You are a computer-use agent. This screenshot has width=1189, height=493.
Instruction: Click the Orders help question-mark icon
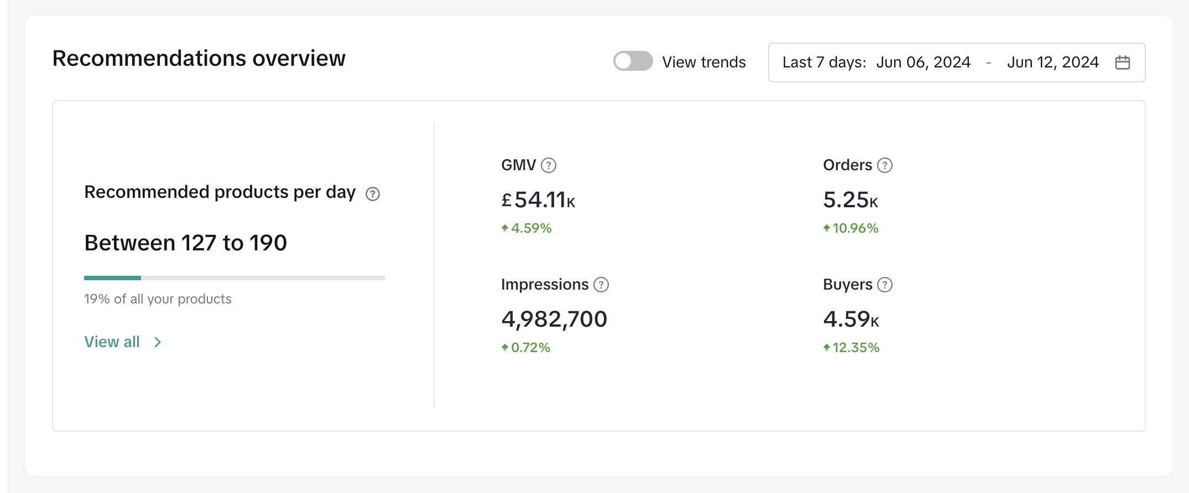coord(885,165)
